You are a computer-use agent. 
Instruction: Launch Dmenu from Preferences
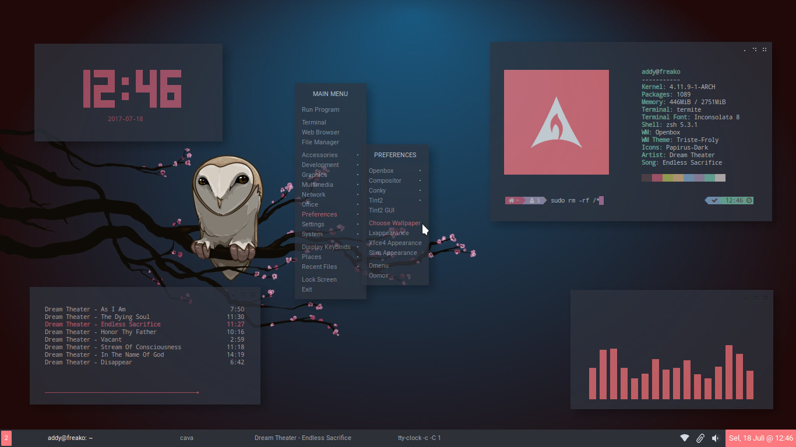395,265
